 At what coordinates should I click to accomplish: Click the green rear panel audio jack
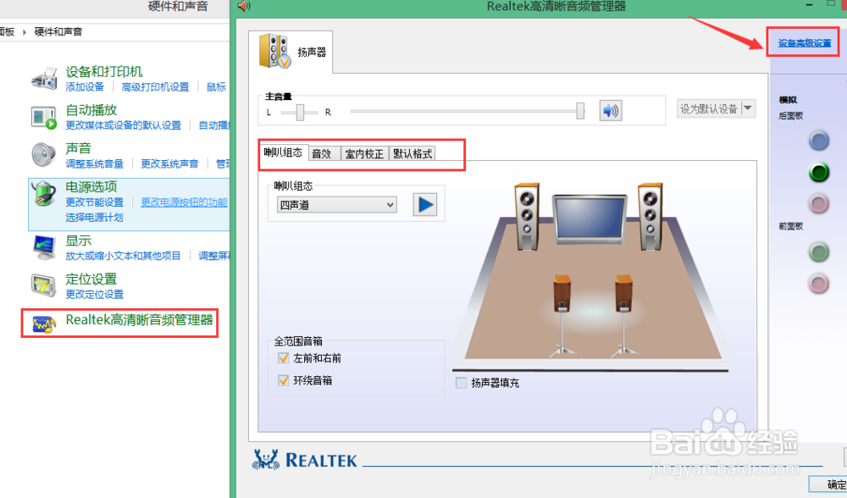coord(819,173)
